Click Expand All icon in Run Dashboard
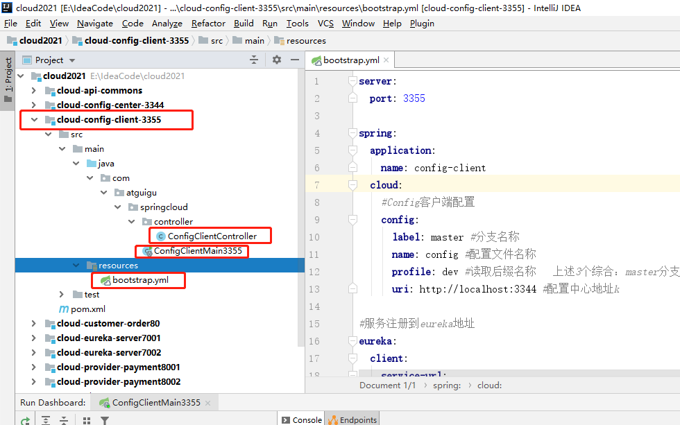680x425 pixels. coord(46,420)
